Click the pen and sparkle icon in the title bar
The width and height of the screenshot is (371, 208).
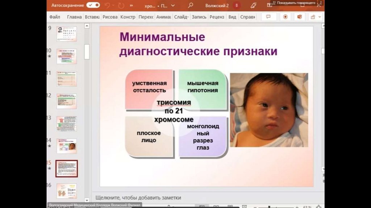pos(253,5)
